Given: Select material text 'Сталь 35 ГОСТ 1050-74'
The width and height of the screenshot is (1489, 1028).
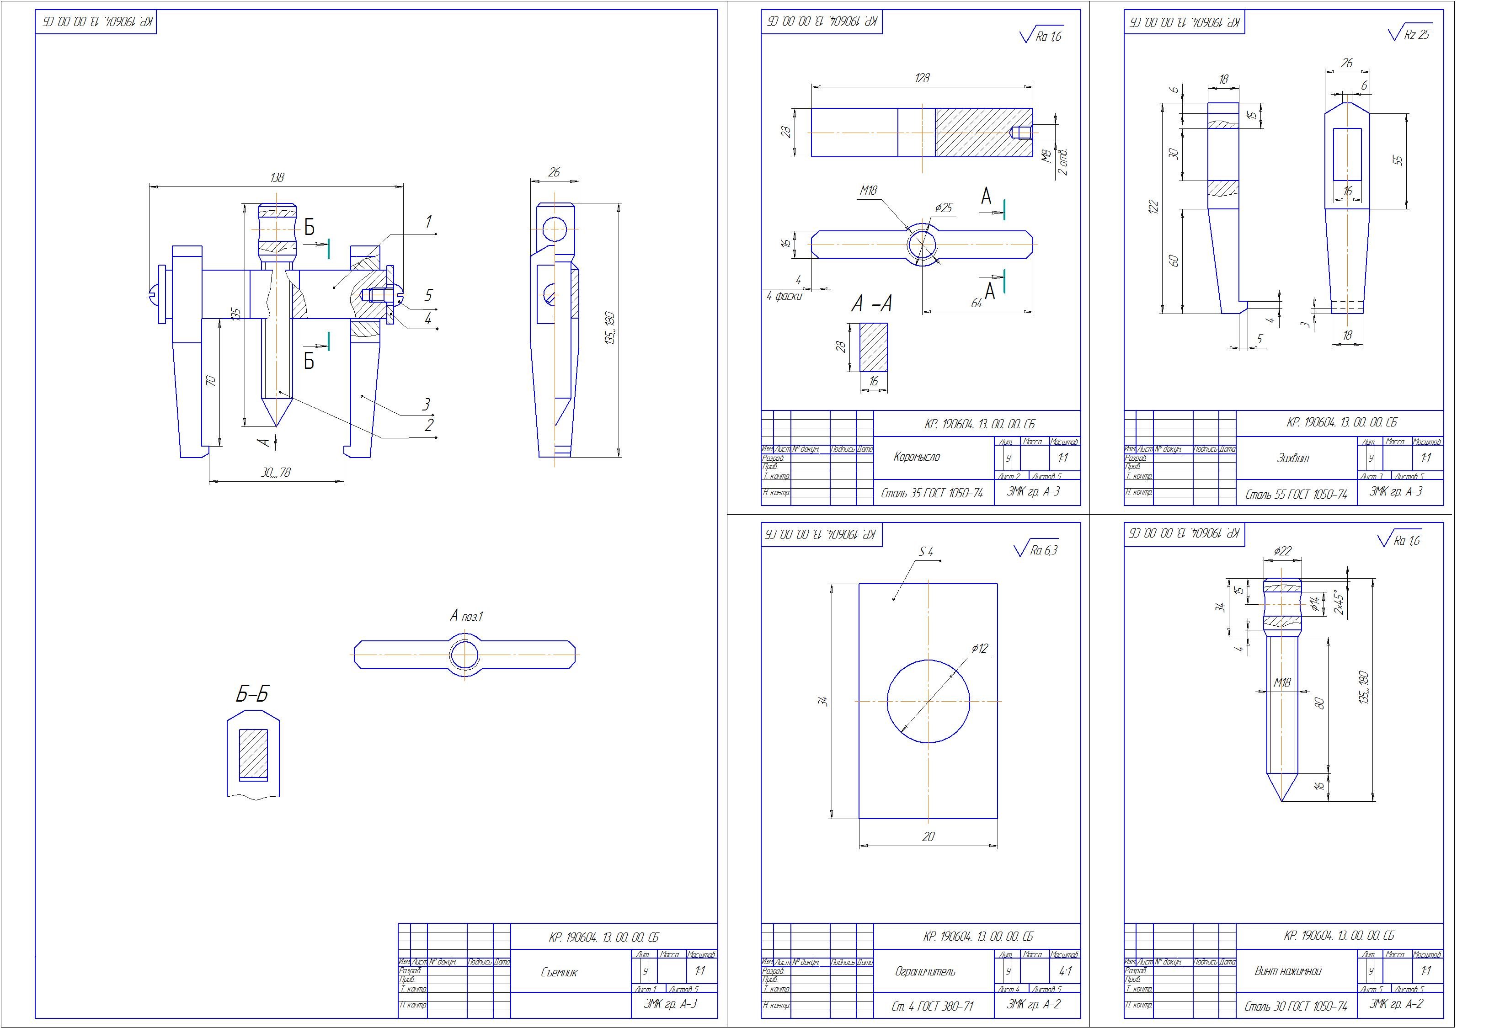Looking at the screenshot, I should (932, 493).
